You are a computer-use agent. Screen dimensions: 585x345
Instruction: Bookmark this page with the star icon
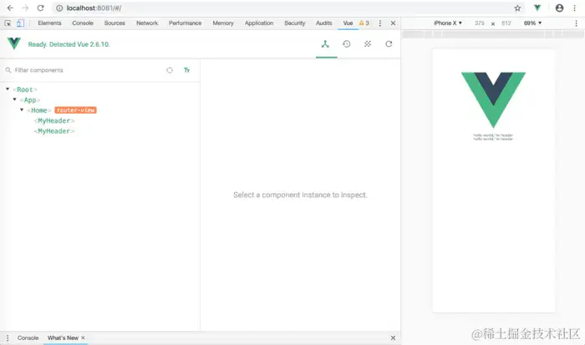point(517,8)
